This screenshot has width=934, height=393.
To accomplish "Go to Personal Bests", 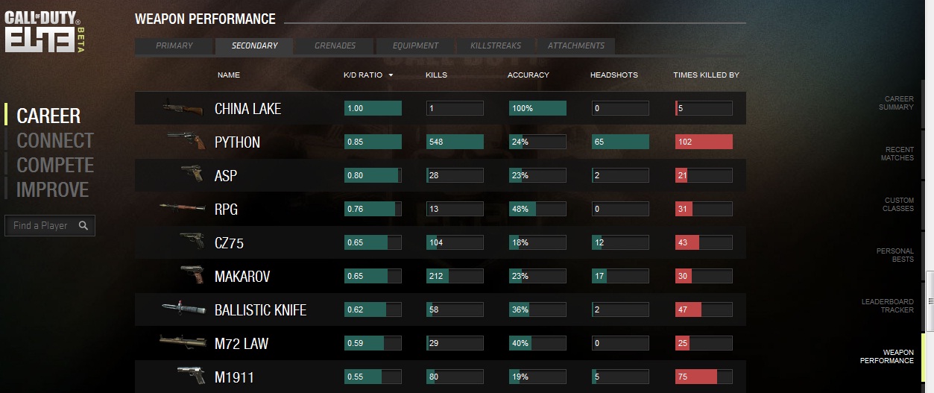I will (x=894, y=255).
